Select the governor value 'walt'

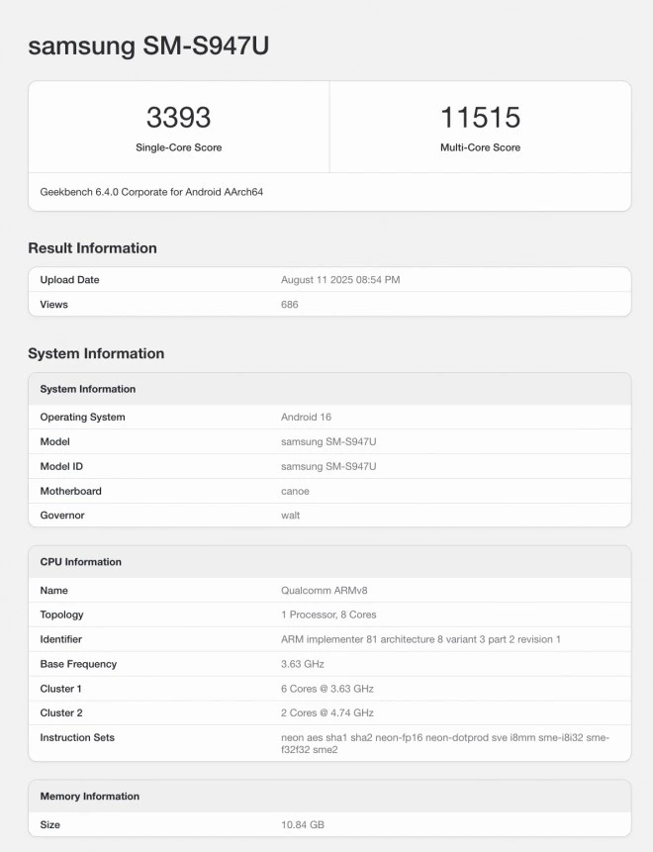290,516
